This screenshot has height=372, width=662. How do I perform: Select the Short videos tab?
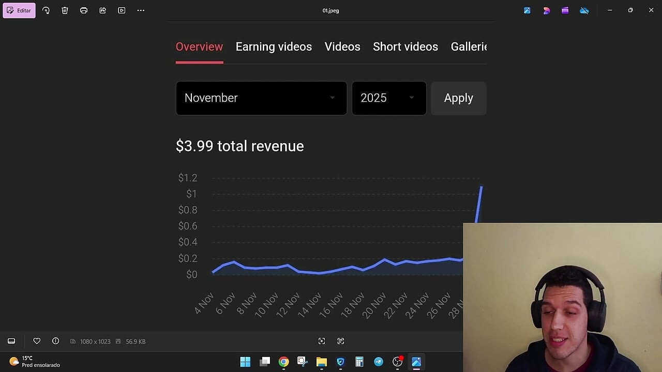[x=405, y=47]
